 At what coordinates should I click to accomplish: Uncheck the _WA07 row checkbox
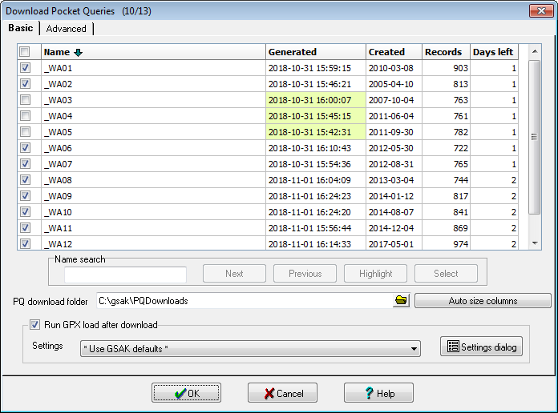25,163
